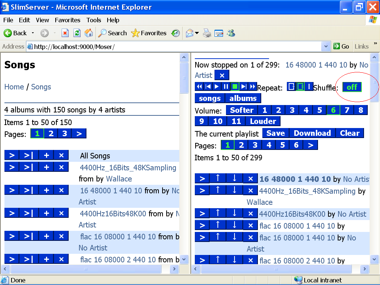Open the Tools menu
Screen dimensions: 380x285
pyautogui.click(x=94, y=20)
